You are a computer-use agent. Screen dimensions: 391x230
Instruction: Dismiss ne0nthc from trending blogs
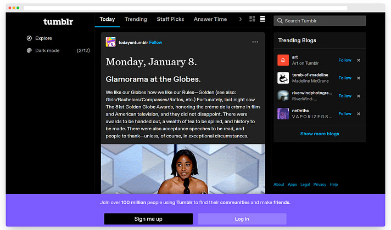point(359,114)
